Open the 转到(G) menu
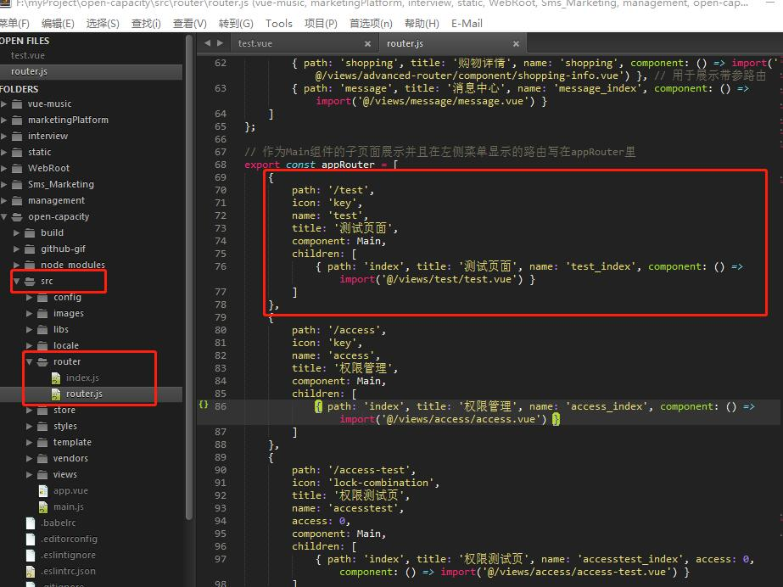 (x=236, y=24)
